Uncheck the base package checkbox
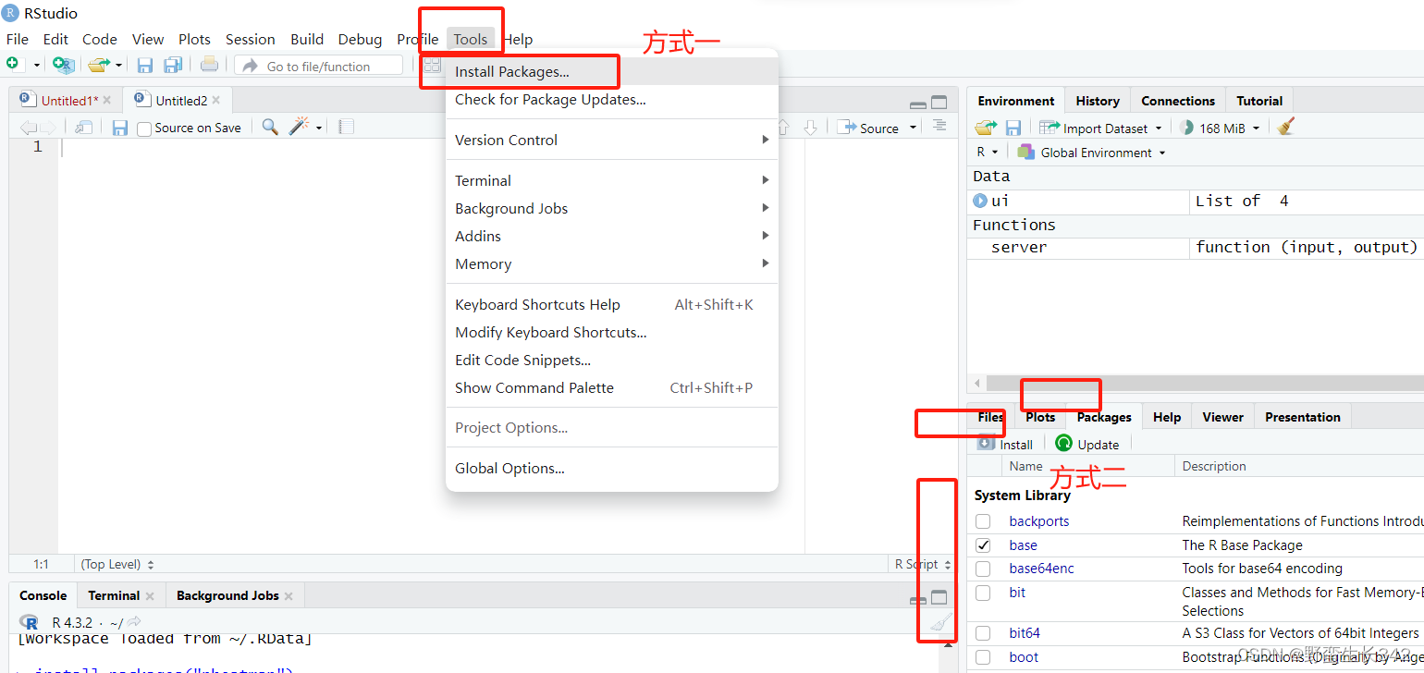The image size is (1424, 673). pyautogui.click(x=983, y=545)
